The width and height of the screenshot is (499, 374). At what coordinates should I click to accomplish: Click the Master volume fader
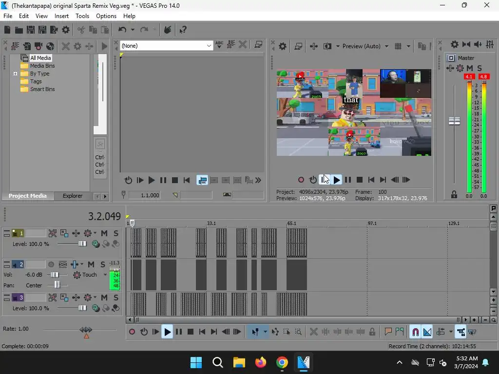[x=454, y=121]
